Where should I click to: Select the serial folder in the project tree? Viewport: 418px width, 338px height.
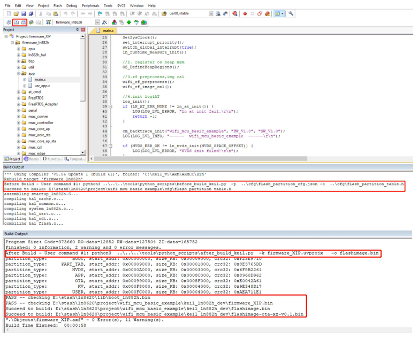[33, 110]
